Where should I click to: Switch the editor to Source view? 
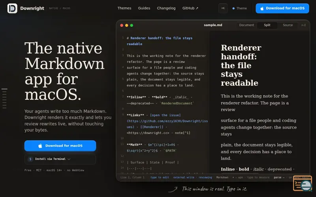point(288,25)
